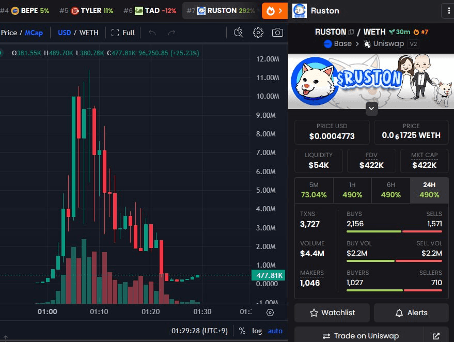The width and height of the screenshot is (454, 342).
Task: Open the #5 TYLER trending tab
Action: (86, 10)
